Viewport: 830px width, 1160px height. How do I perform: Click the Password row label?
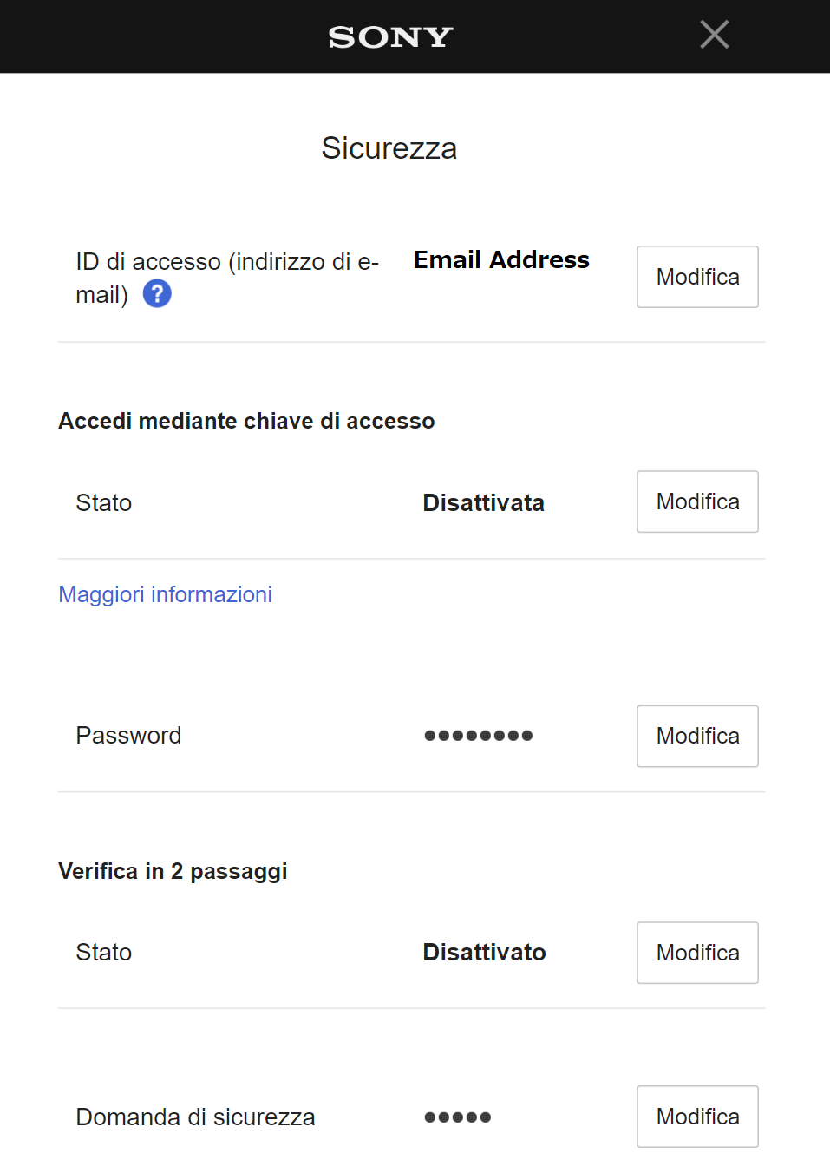pos(128,736)
